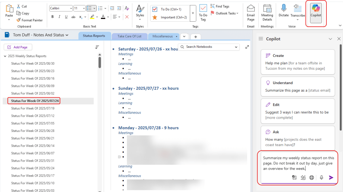Switch to the Take Care Of List tab
Screen dimensions: 343x192
129,36
